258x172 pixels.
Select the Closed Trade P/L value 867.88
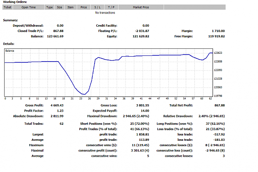tap(59, 31)
